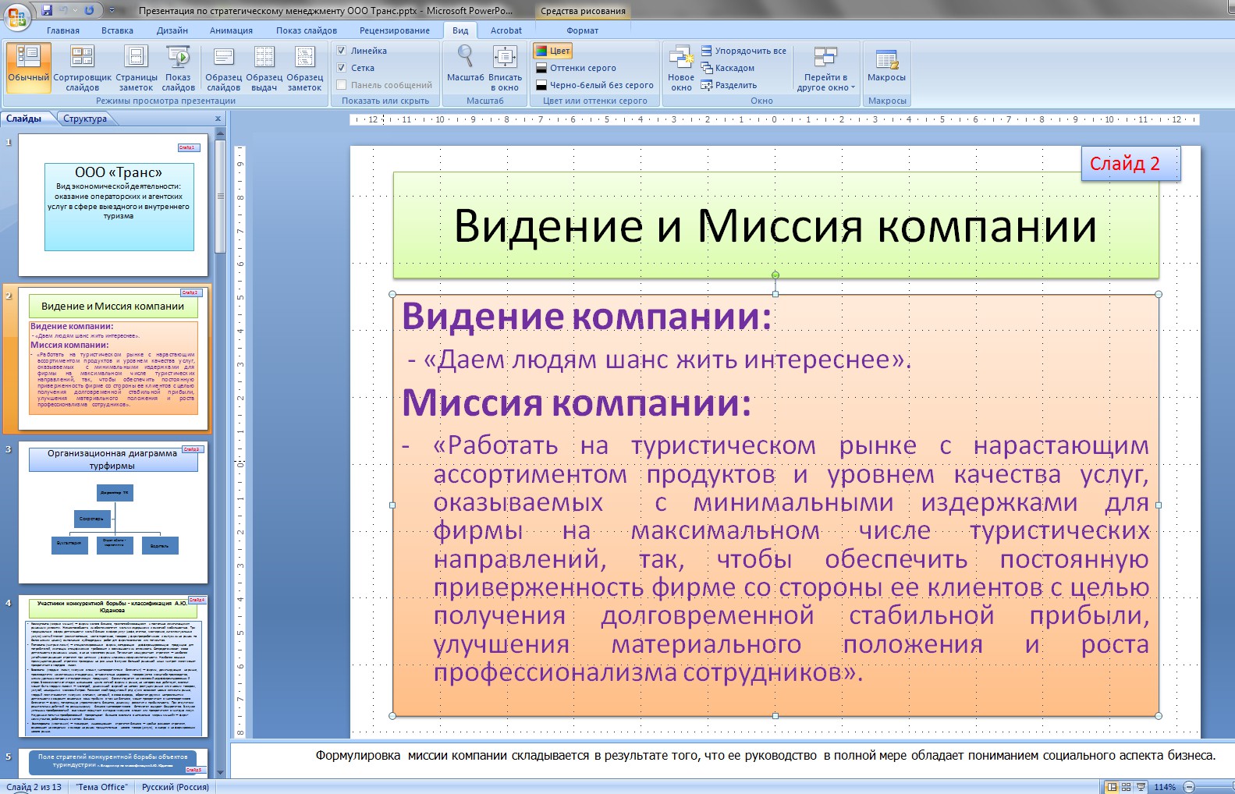Open the Анимация ribbon tab

231,30
